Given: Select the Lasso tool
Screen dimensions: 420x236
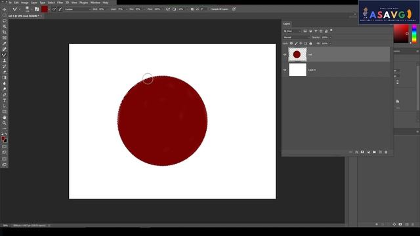Looking at the screenshot, I should click(5, 20).
